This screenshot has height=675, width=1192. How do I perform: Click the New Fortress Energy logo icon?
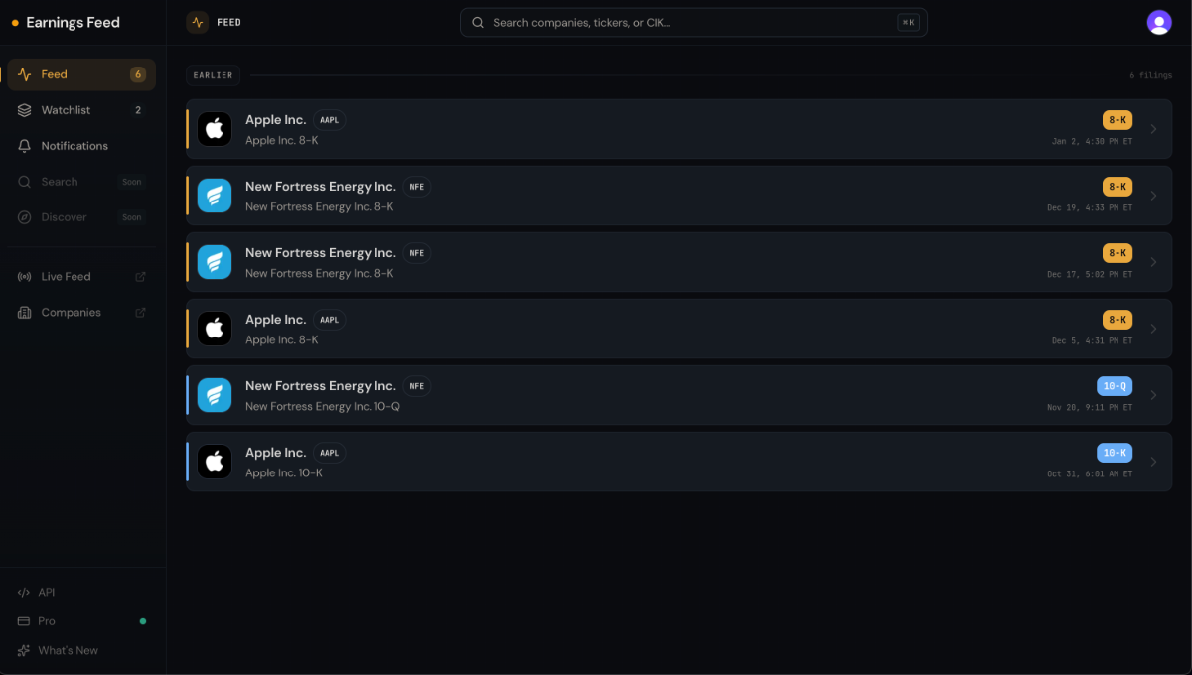(215, 196)
